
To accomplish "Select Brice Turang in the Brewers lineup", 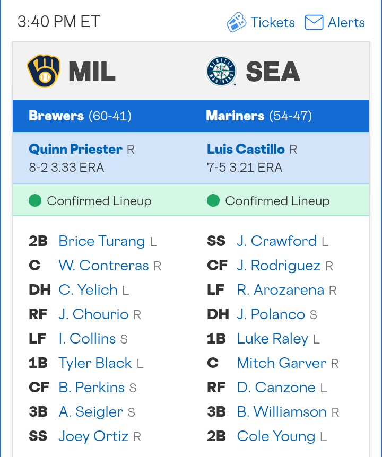I will [102, 241].
